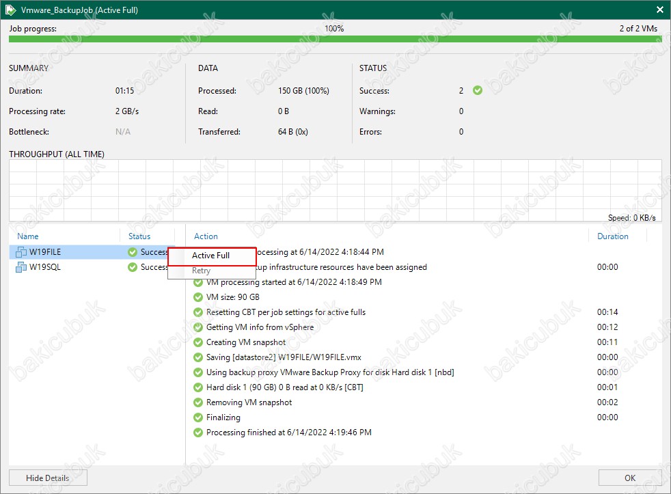Click 'VM processing started at 6/14/2022 4:18:49 PM'
This screenshot has height=494, width=671.
pos(294,282)
